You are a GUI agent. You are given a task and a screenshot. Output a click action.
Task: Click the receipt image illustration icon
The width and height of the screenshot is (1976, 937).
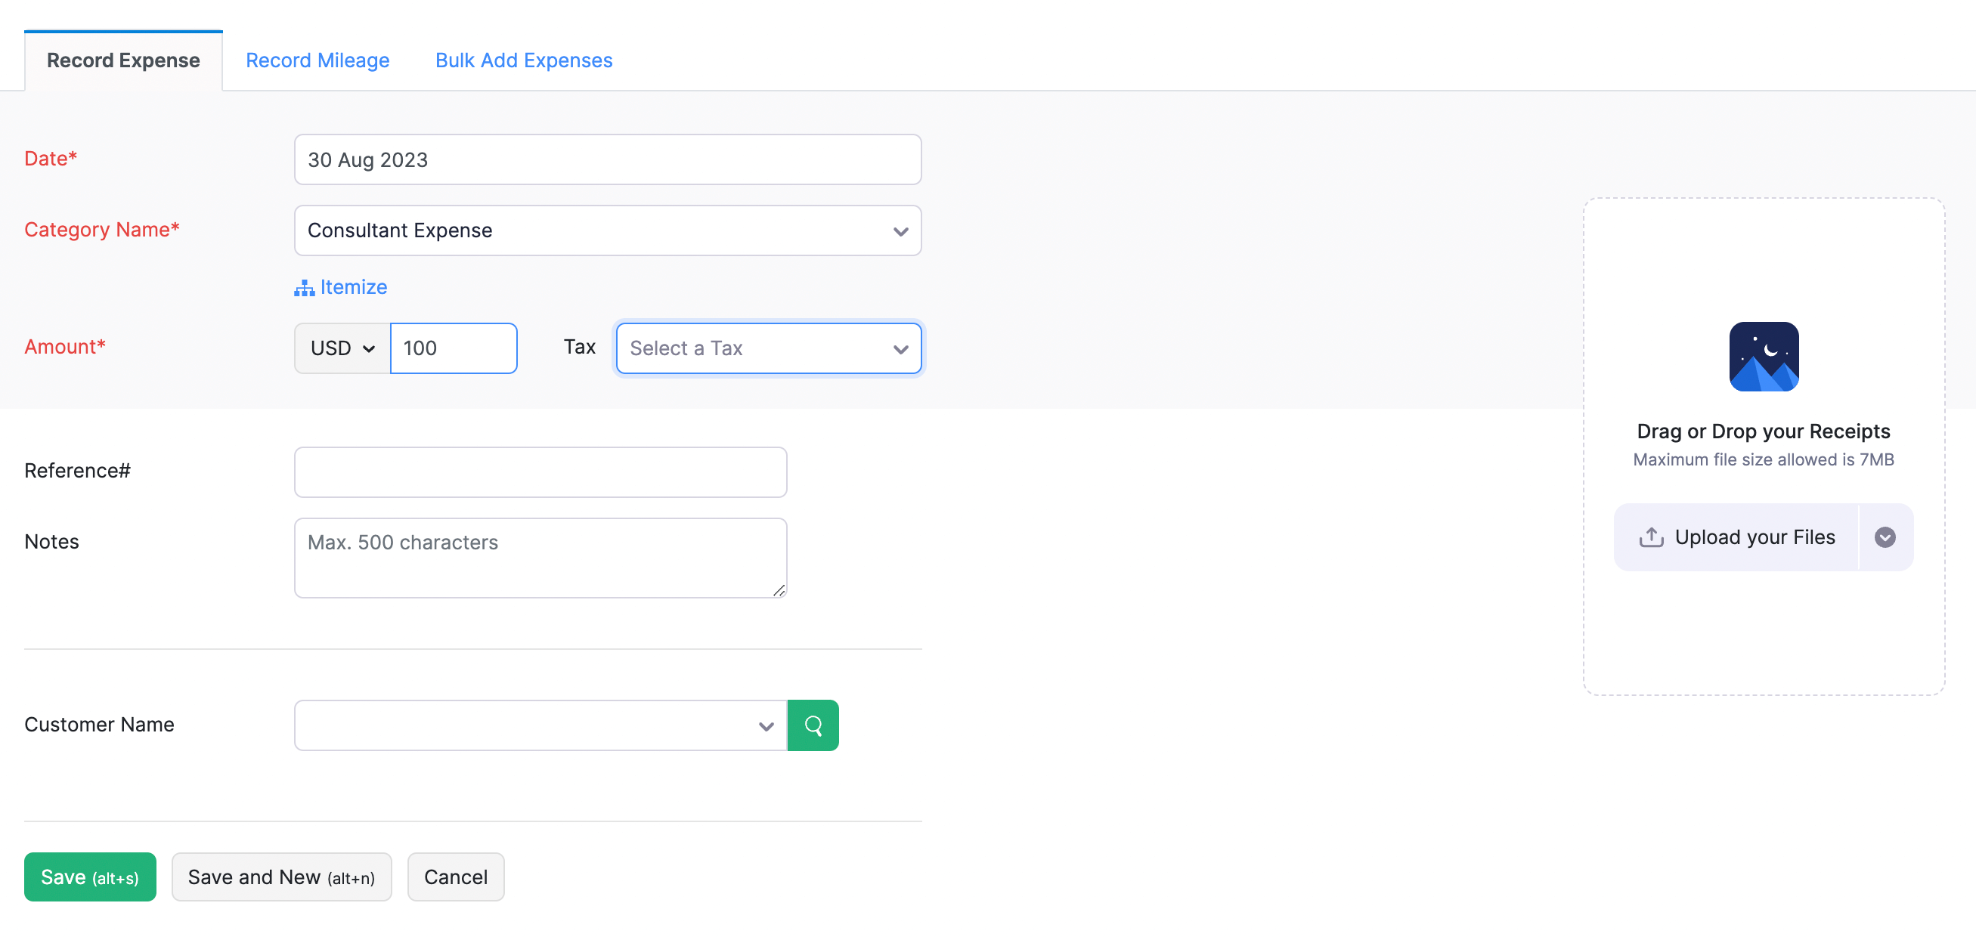[1763, 357]
